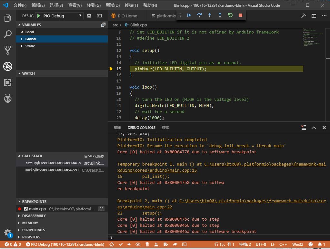Viewport: 330px width, 249px height.
Task: Uncheck the main.cpp breakpoint checkbox
Action: click(26, 209)
